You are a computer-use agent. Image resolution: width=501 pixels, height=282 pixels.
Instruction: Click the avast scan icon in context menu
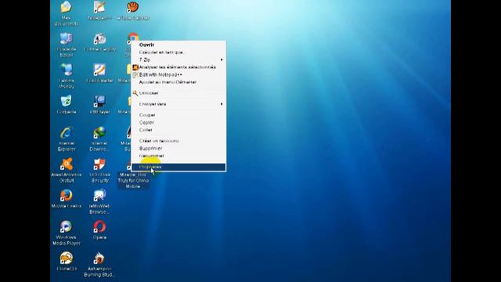coord(135,67)
